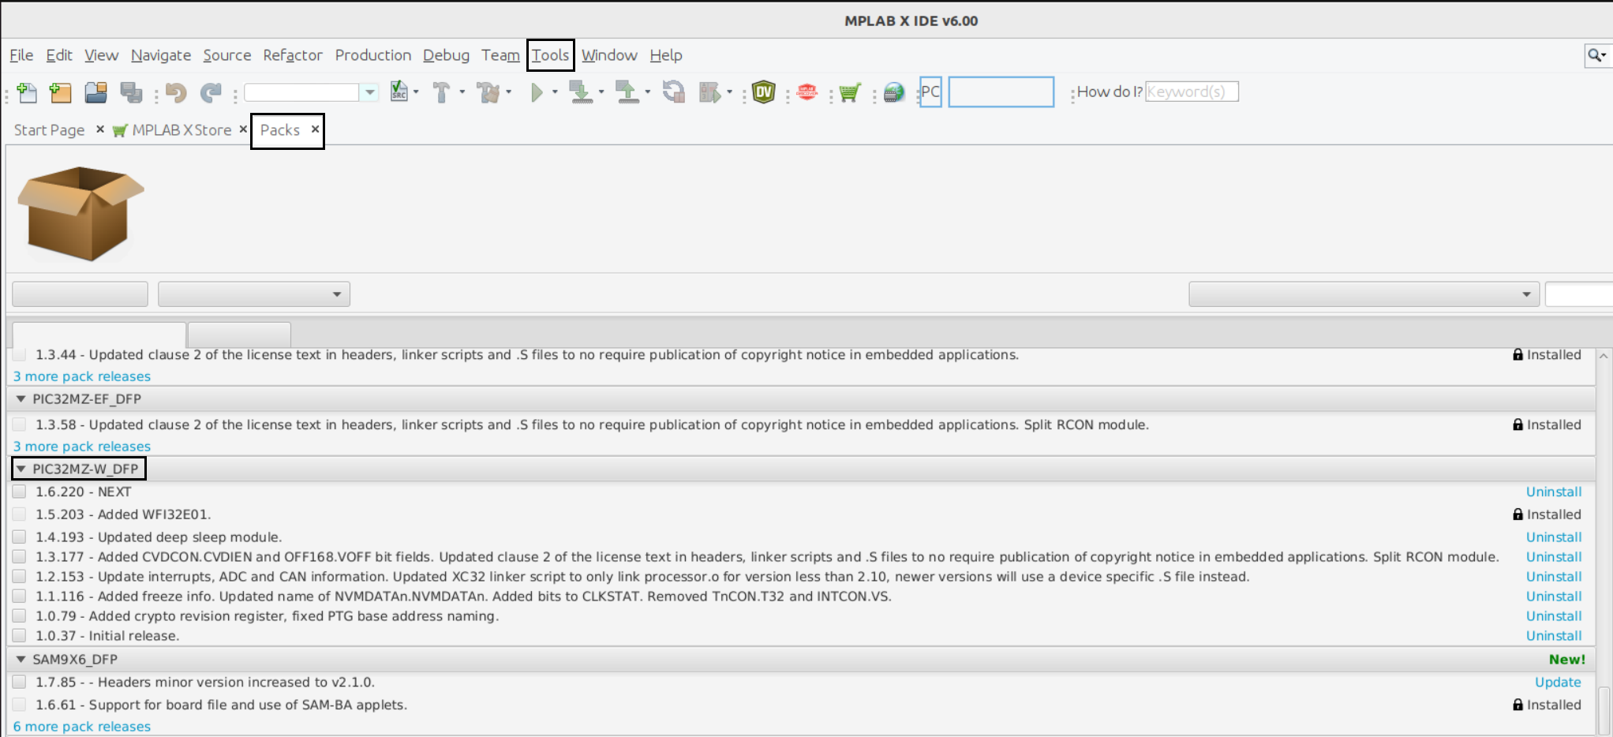Image resolution: width=1613 pixels, height=737 pixels.
Task: Open the Data Visualizer DV icon
Action: (764, 92)
